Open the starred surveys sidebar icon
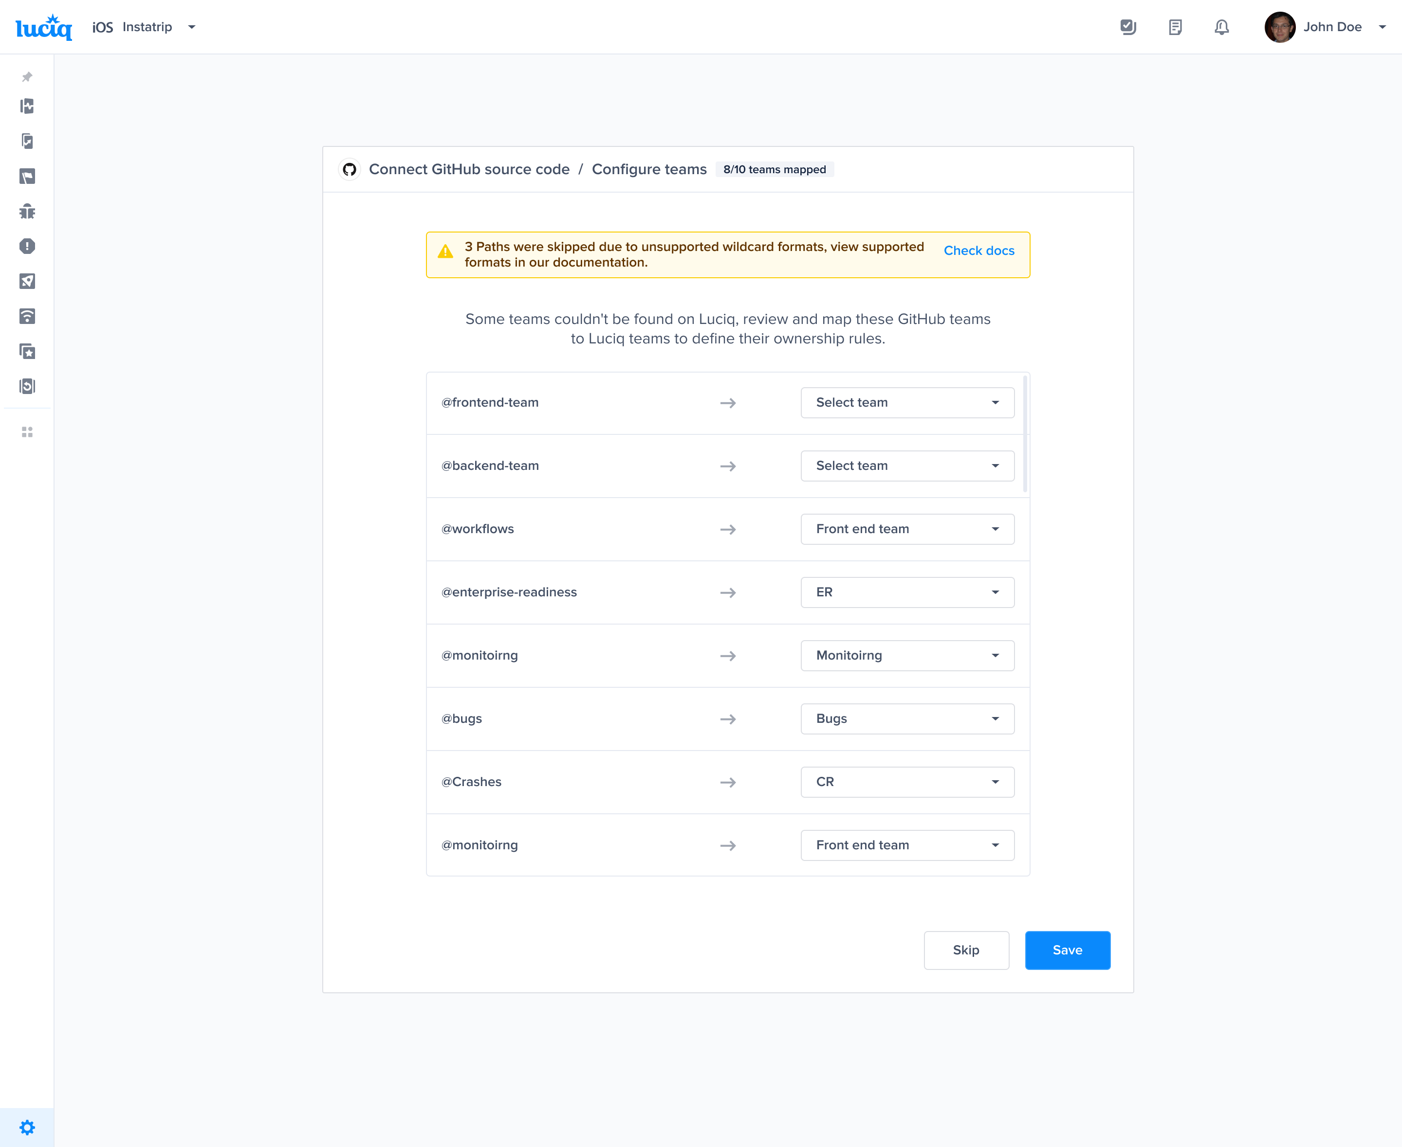 (27, 352)
